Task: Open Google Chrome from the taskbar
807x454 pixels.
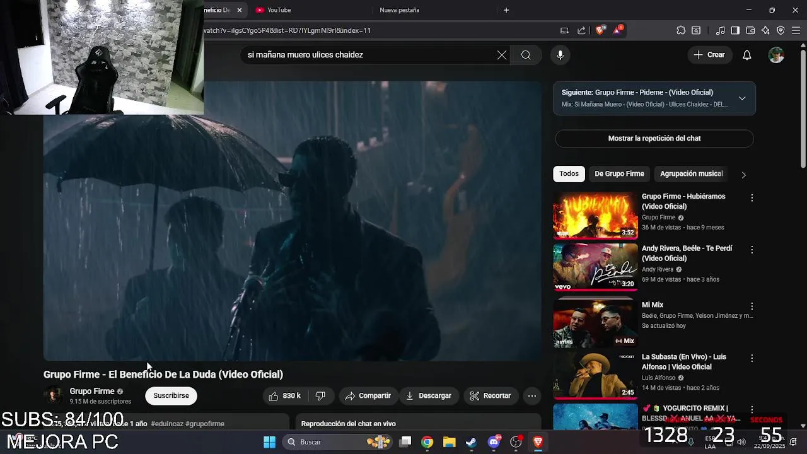Action: tap(427, 442)
